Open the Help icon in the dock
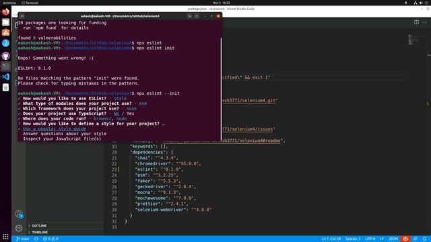Viewport: 431px width, 242px height. tap(5, 43)
